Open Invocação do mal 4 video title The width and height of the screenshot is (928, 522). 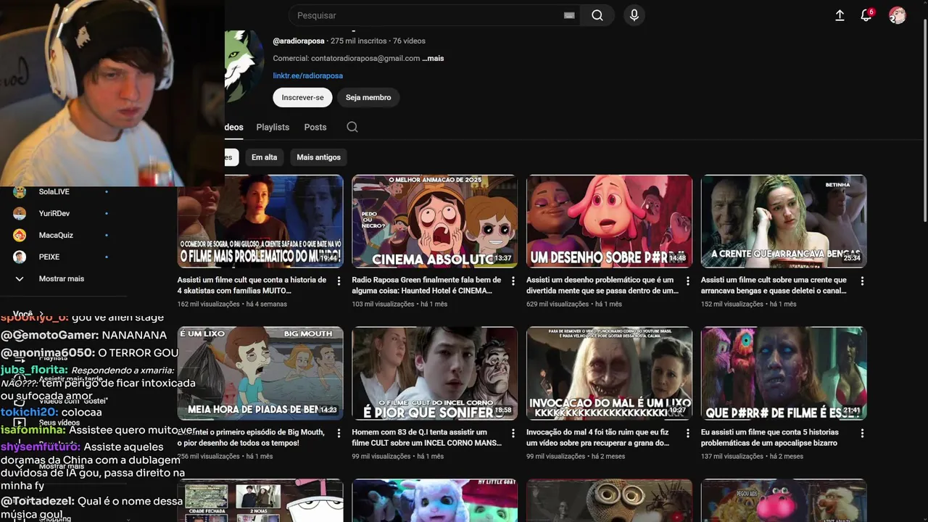599,437
